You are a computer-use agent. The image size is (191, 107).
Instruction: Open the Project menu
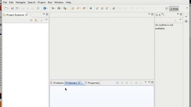coord(41,2)
